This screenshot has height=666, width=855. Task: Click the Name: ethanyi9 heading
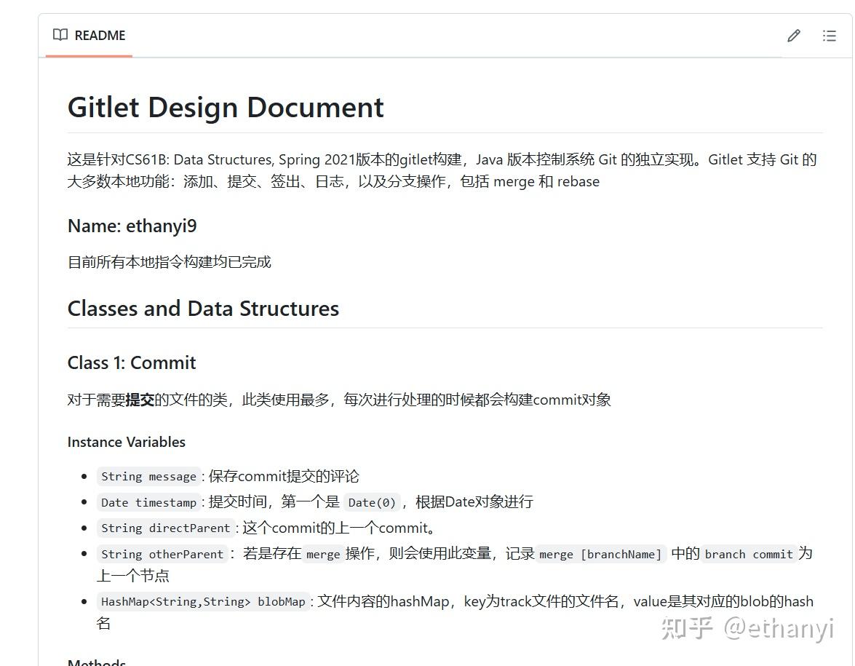pyautogui.click(x=132, y=226)
